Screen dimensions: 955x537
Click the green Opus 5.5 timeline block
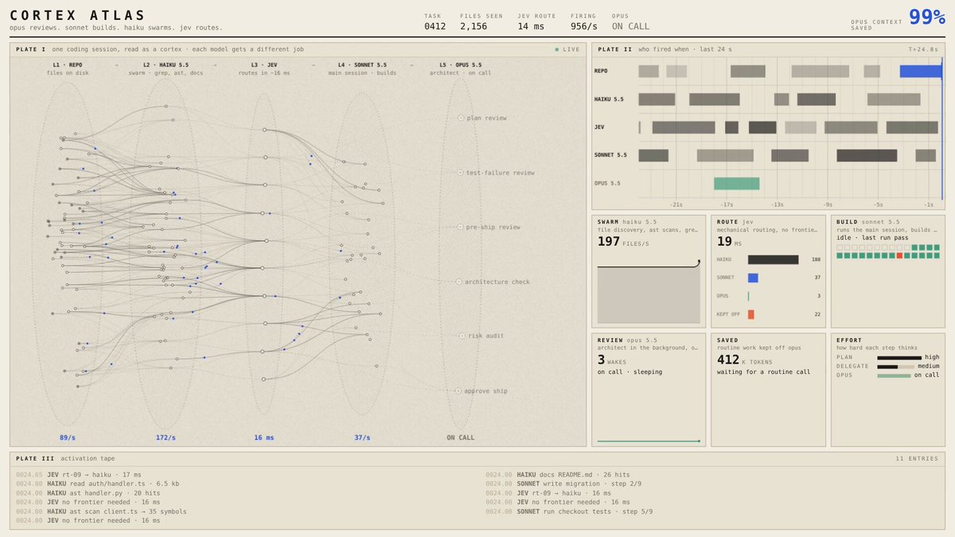[737, 184]
